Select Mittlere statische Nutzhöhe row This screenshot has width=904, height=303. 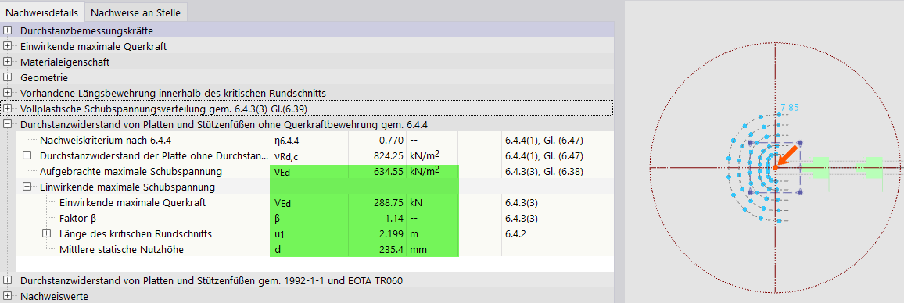(x=315, y=249)
